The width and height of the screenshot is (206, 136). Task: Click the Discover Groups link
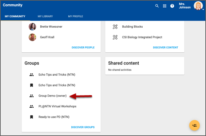click(x=83, y=127)
